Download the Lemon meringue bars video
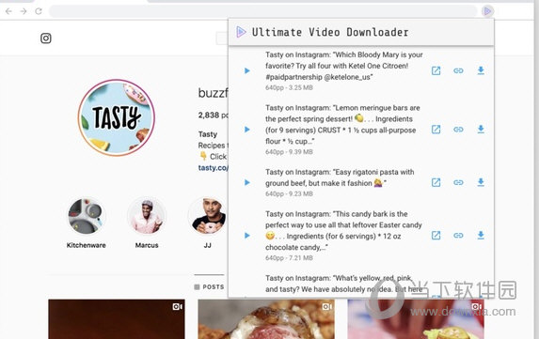This screenshot has width=539, height=339. tap(481, 130)
